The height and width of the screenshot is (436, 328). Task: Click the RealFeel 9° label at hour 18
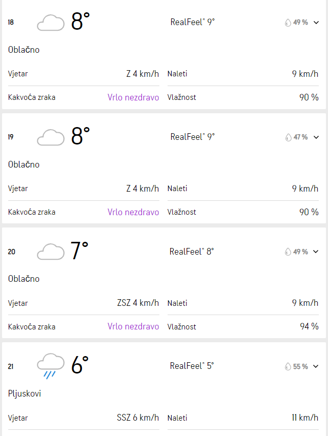click(x=193, y=22)
